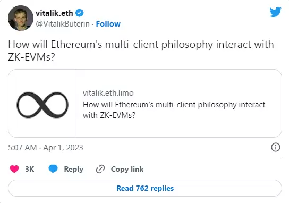This screenshot has width=289, height=203.
Task: Open the Read 762 replies button
Action: point(145,188)
